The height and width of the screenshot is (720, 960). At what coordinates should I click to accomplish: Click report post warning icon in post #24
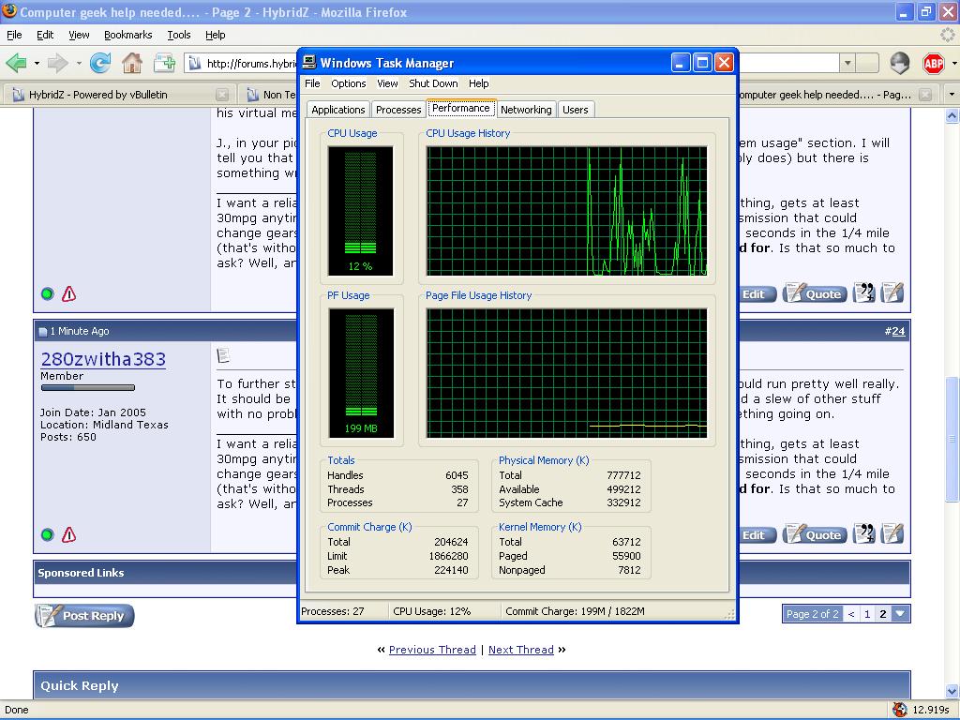tap(68, 534)
